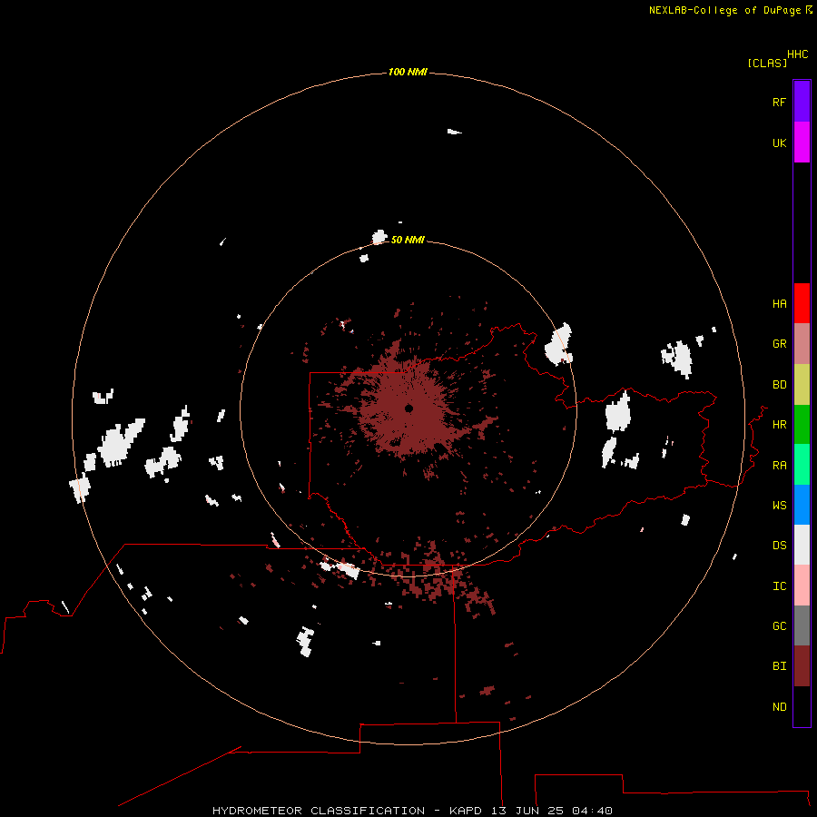Click the purple RF color swatch
This screenshot has height=817, width=817.
tap(802, 102)
